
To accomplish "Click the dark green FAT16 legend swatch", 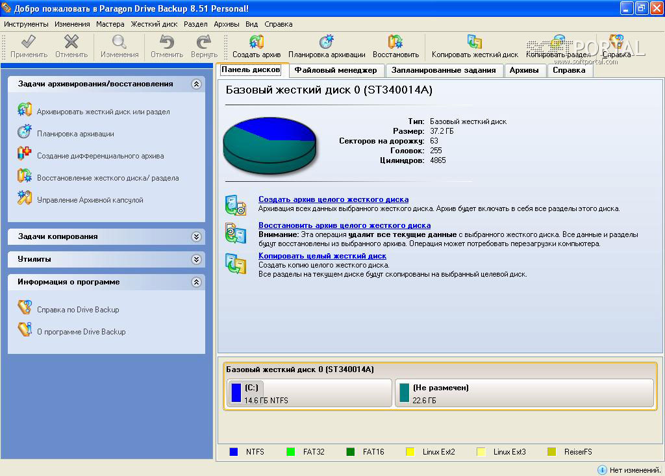I will tap(350, 452).
